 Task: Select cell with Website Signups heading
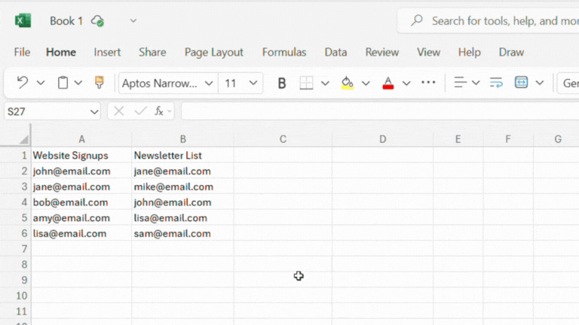tap(81, 156)
